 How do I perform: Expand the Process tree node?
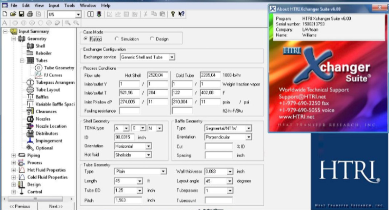14,163
